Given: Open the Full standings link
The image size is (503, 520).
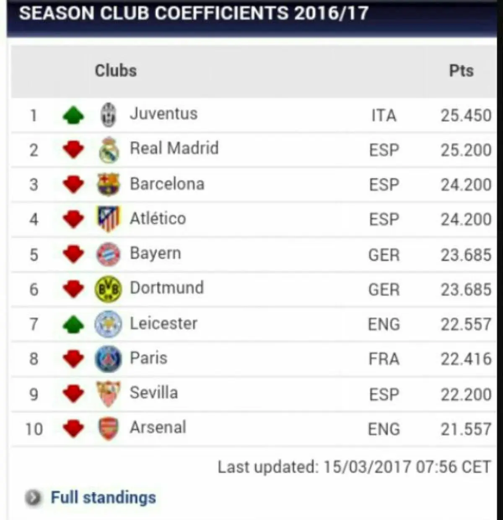Looking at the screenshot, I should click(103, 498).
